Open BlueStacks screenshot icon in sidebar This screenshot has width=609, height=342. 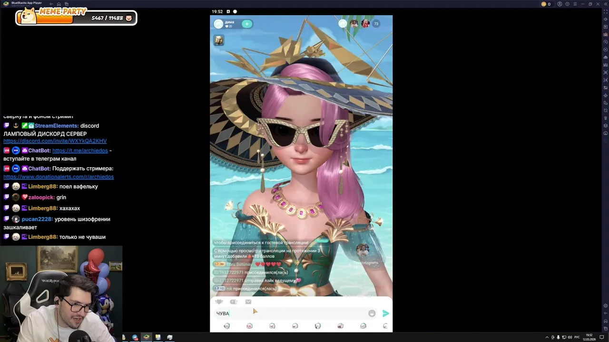(605, 73)
